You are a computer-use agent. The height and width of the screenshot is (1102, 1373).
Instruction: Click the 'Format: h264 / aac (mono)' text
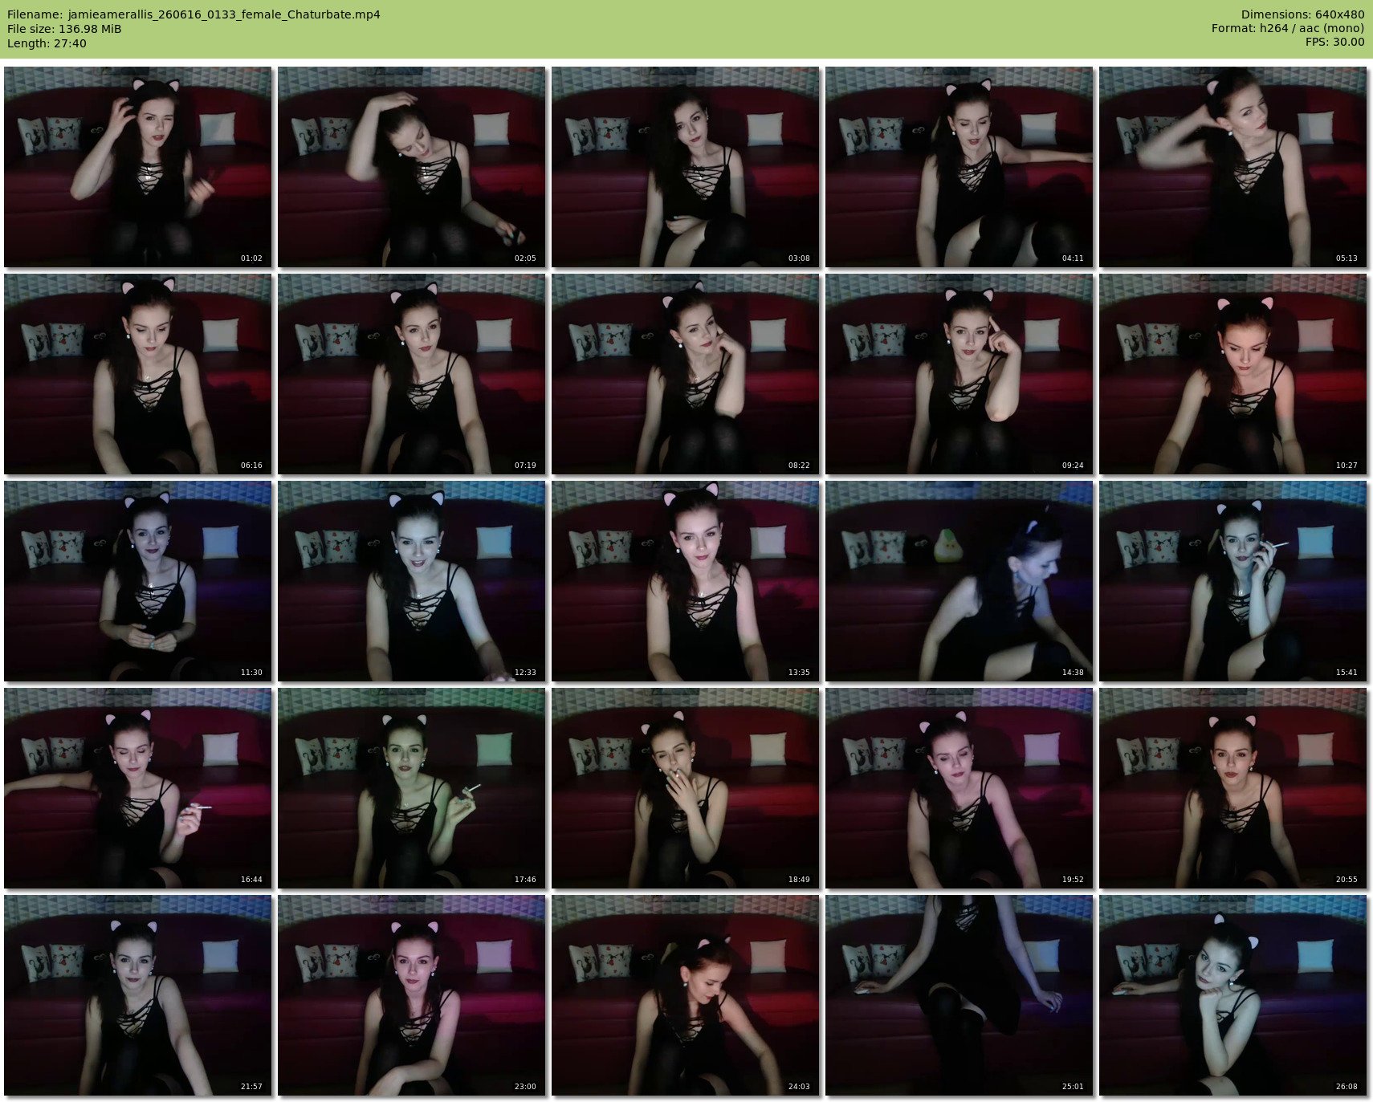coord(1288,29)
